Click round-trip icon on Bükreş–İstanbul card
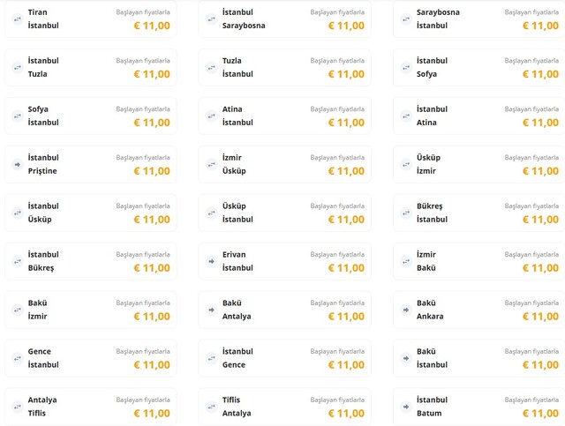The width and height of the screenshot is (565, 426). [x=405, y=213]
